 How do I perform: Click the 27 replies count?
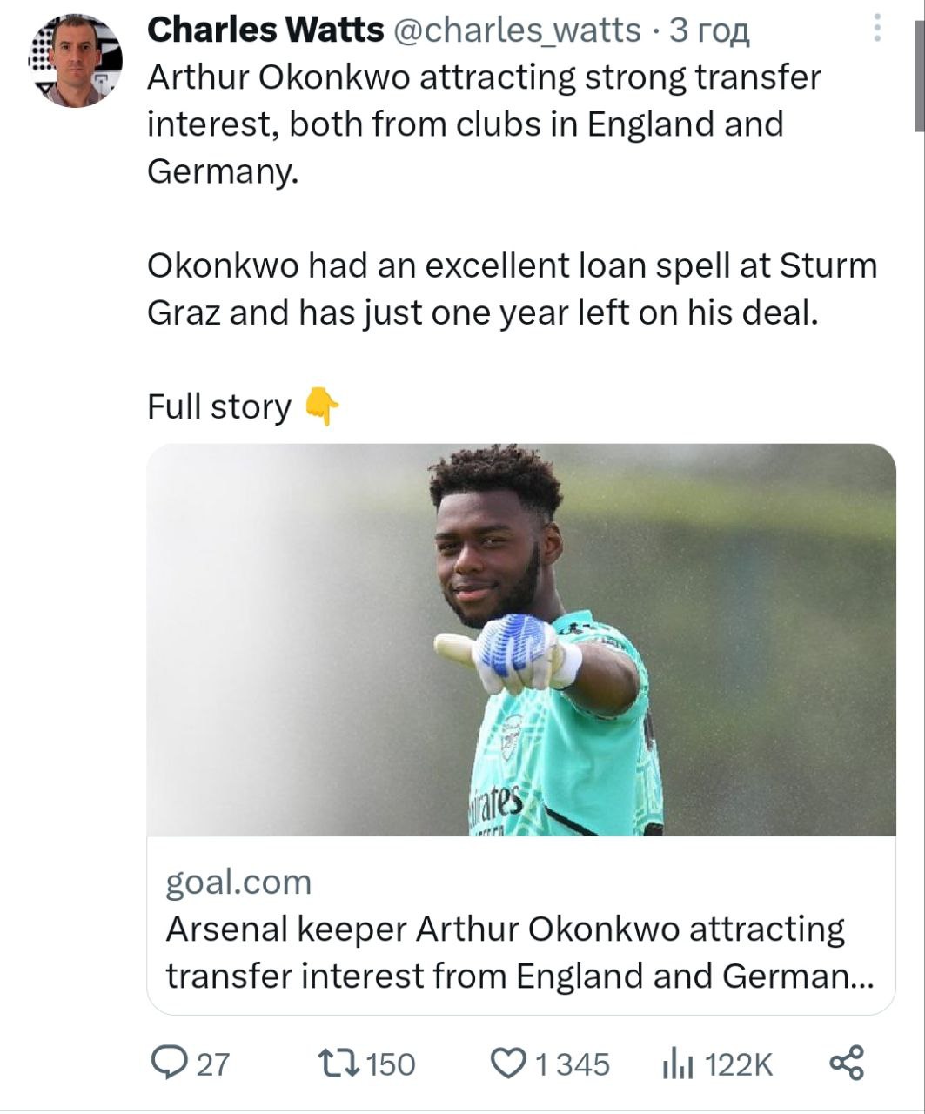pyautogui.click(x=212, y=1064)
